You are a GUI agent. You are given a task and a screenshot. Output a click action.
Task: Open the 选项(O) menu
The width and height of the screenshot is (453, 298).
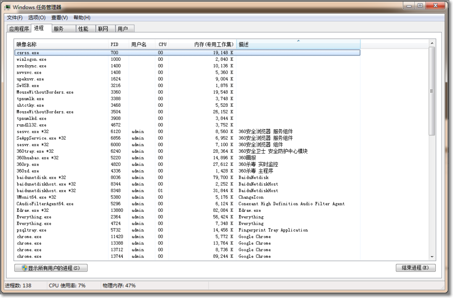(36, 18)
